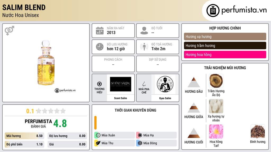The image size is (271, 152).
Task: Click the DỊP SỬ DỤNG occasion box
Action: click(158, 64)
